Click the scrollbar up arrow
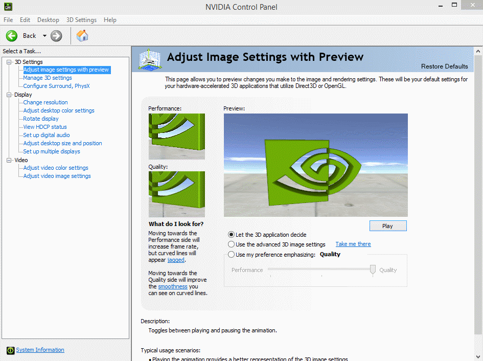Screen dimensions: 483x361 (x=478, y=51)
